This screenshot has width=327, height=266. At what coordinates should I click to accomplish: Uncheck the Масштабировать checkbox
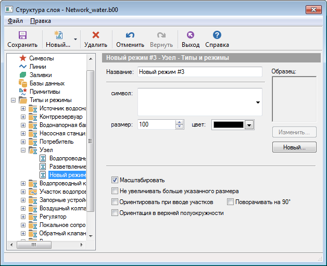115,180
